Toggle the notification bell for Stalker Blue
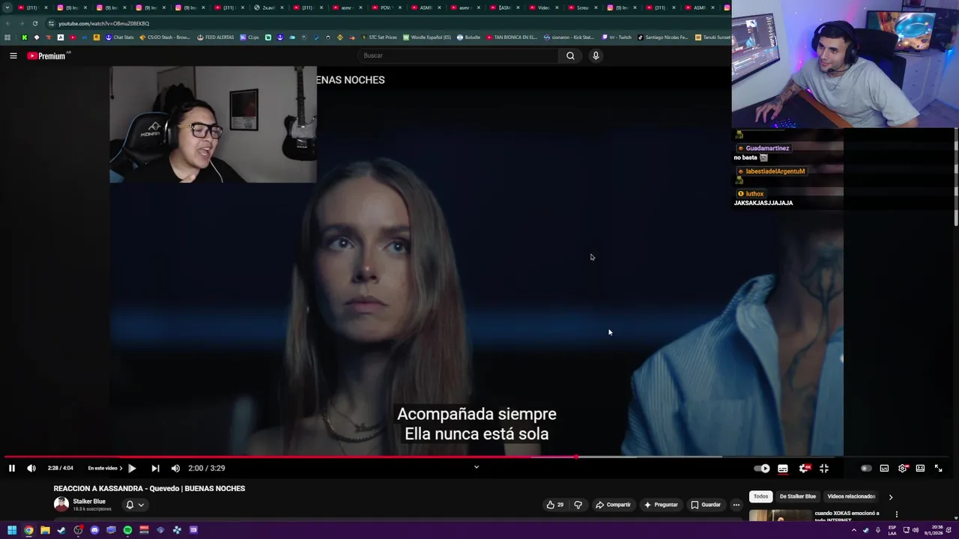The image size is (959, 539). (130, 505)
